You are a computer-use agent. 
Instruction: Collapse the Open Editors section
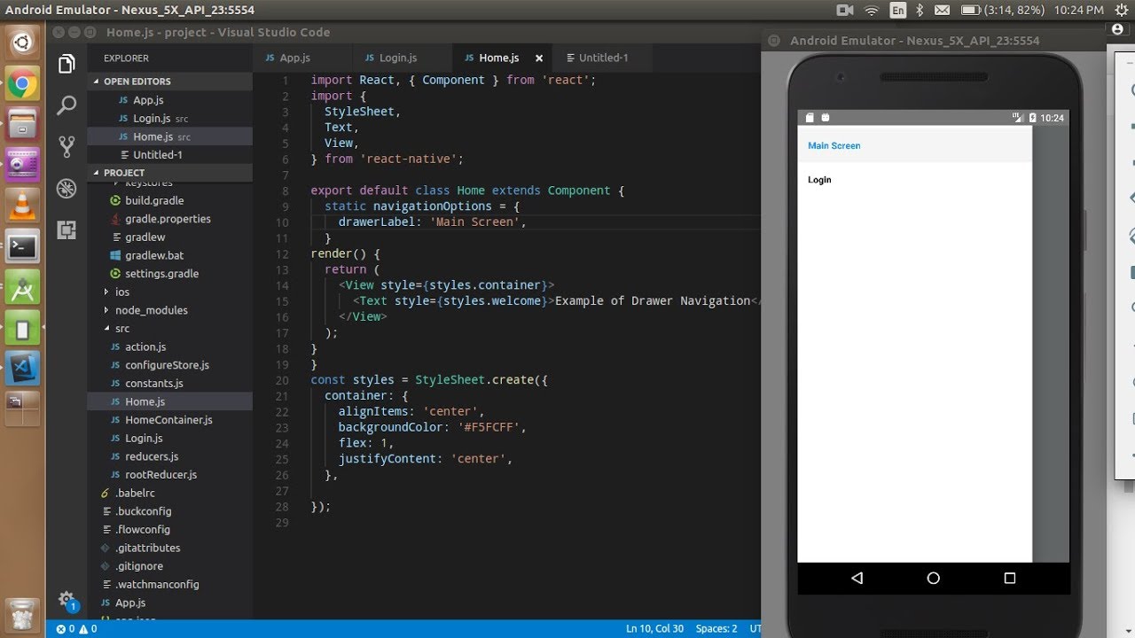(x=169, y=81)
